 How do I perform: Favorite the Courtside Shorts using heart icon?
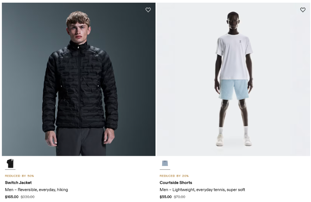pyautogui.click(x=303, y=10)
